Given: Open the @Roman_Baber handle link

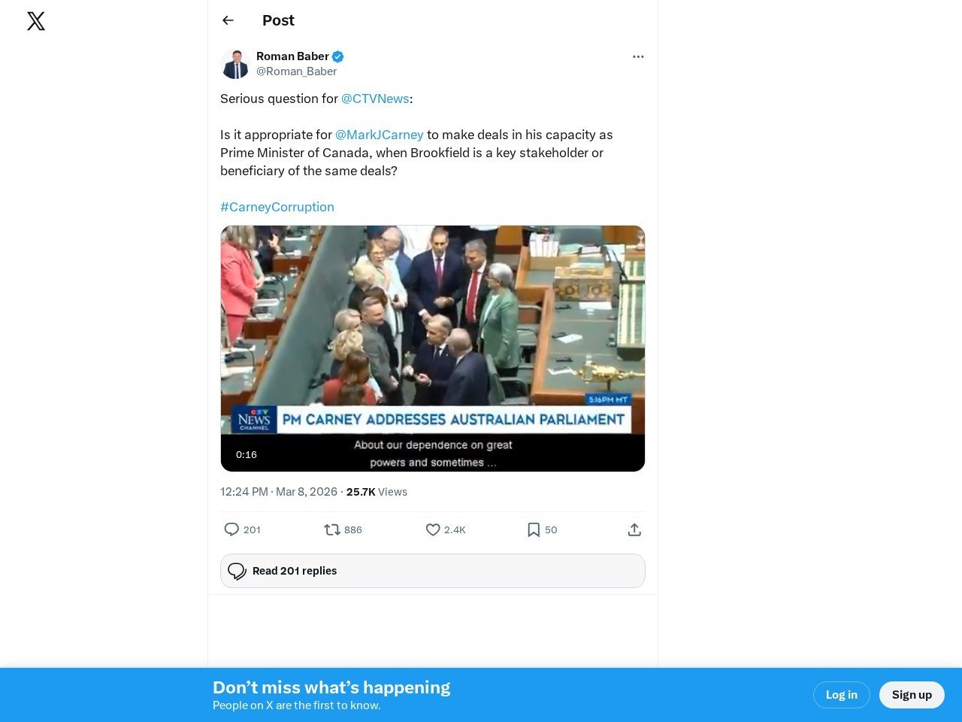Looking at the screenshot, I should coord(296,71).
